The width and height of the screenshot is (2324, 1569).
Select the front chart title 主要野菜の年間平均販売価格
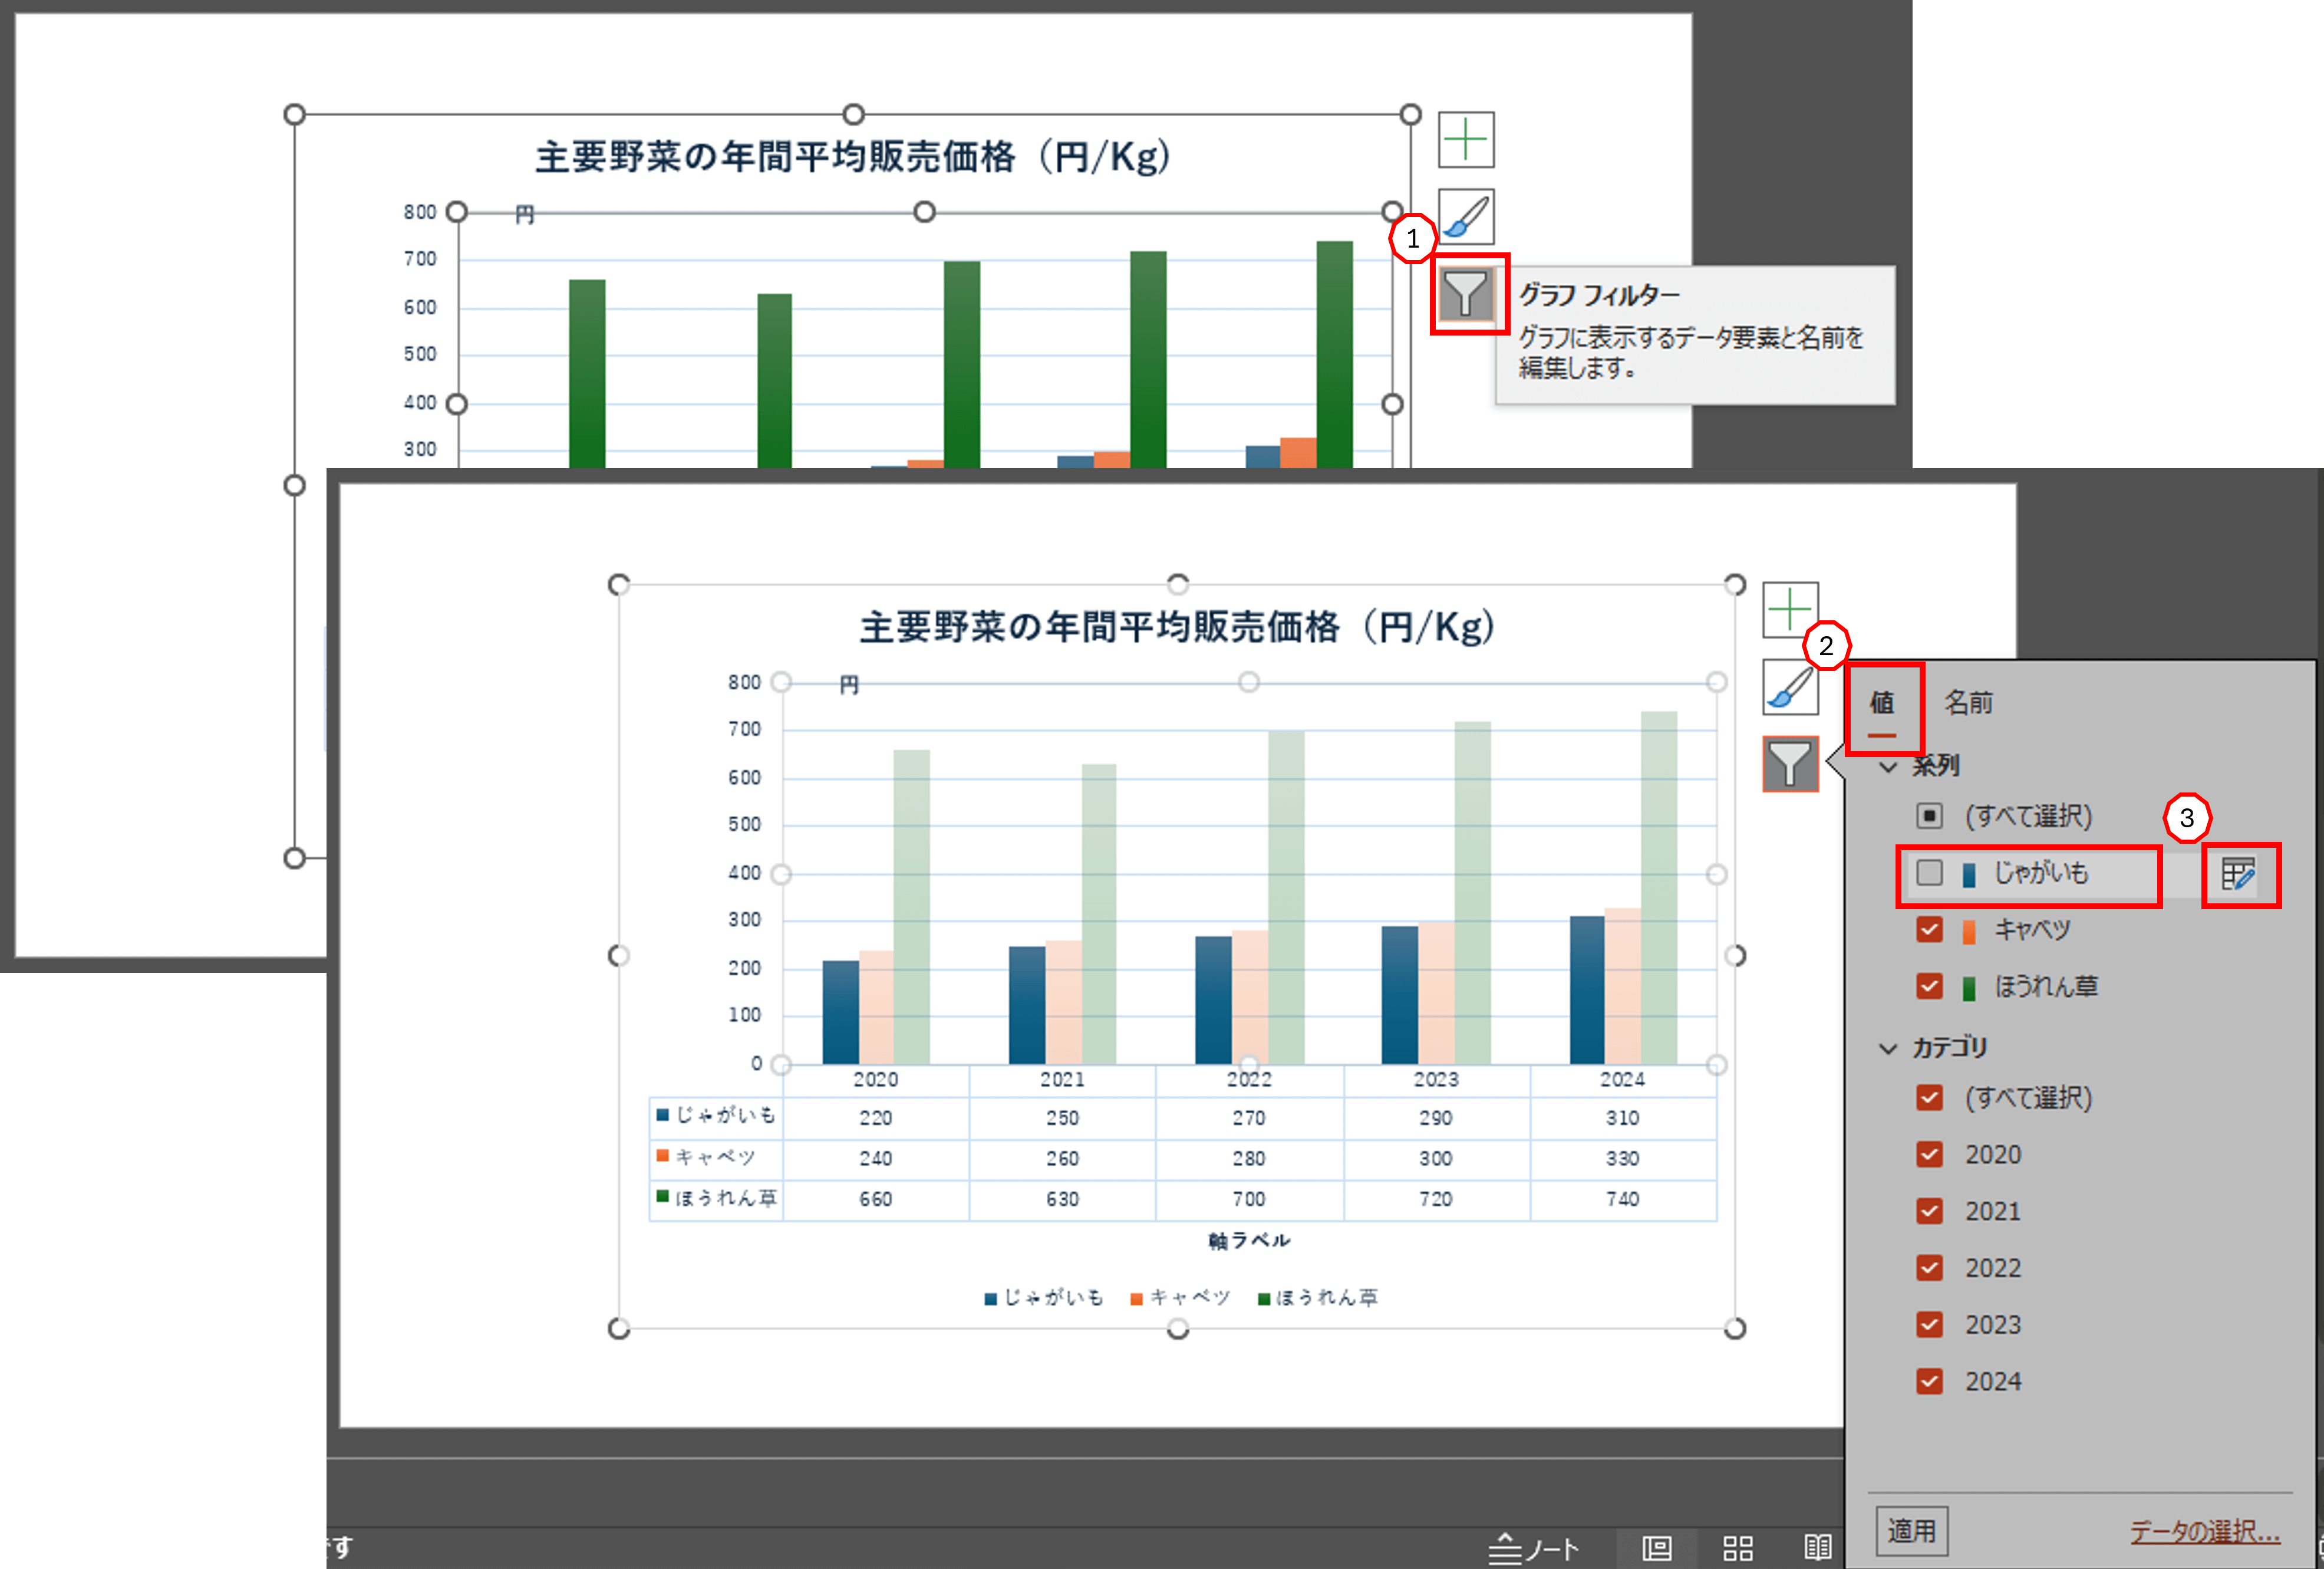(x=1177, y=627)
